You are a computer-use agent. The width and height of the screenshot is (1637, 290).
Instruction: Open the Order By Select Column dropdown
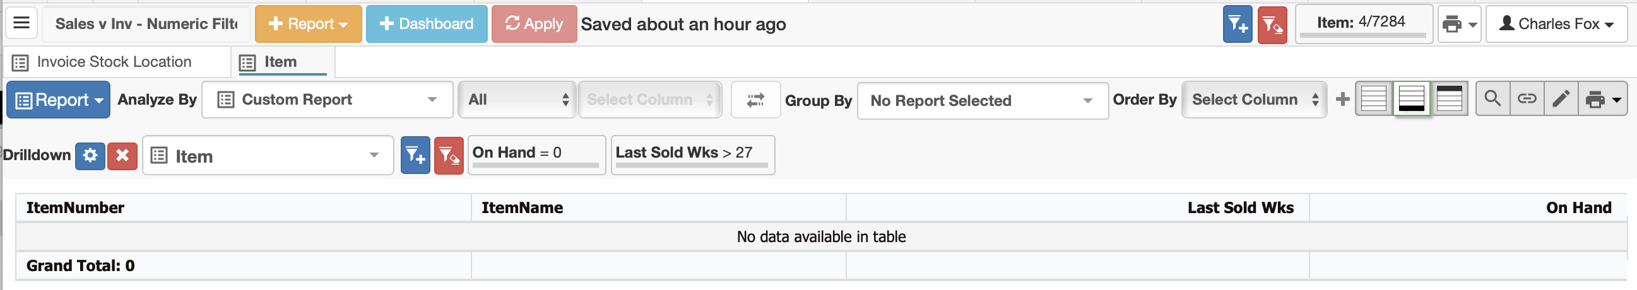[x=1254, y=100]
